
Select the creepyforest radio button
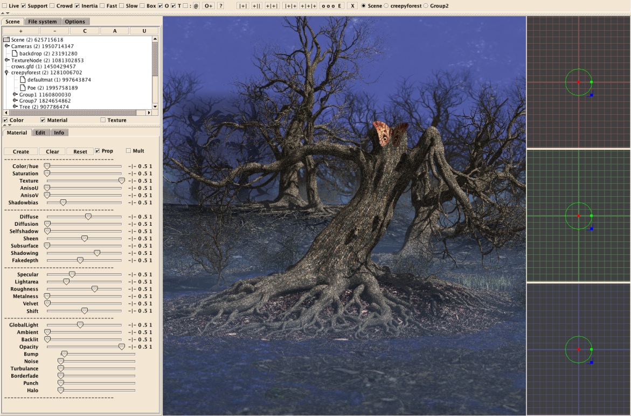click(386, 5)
